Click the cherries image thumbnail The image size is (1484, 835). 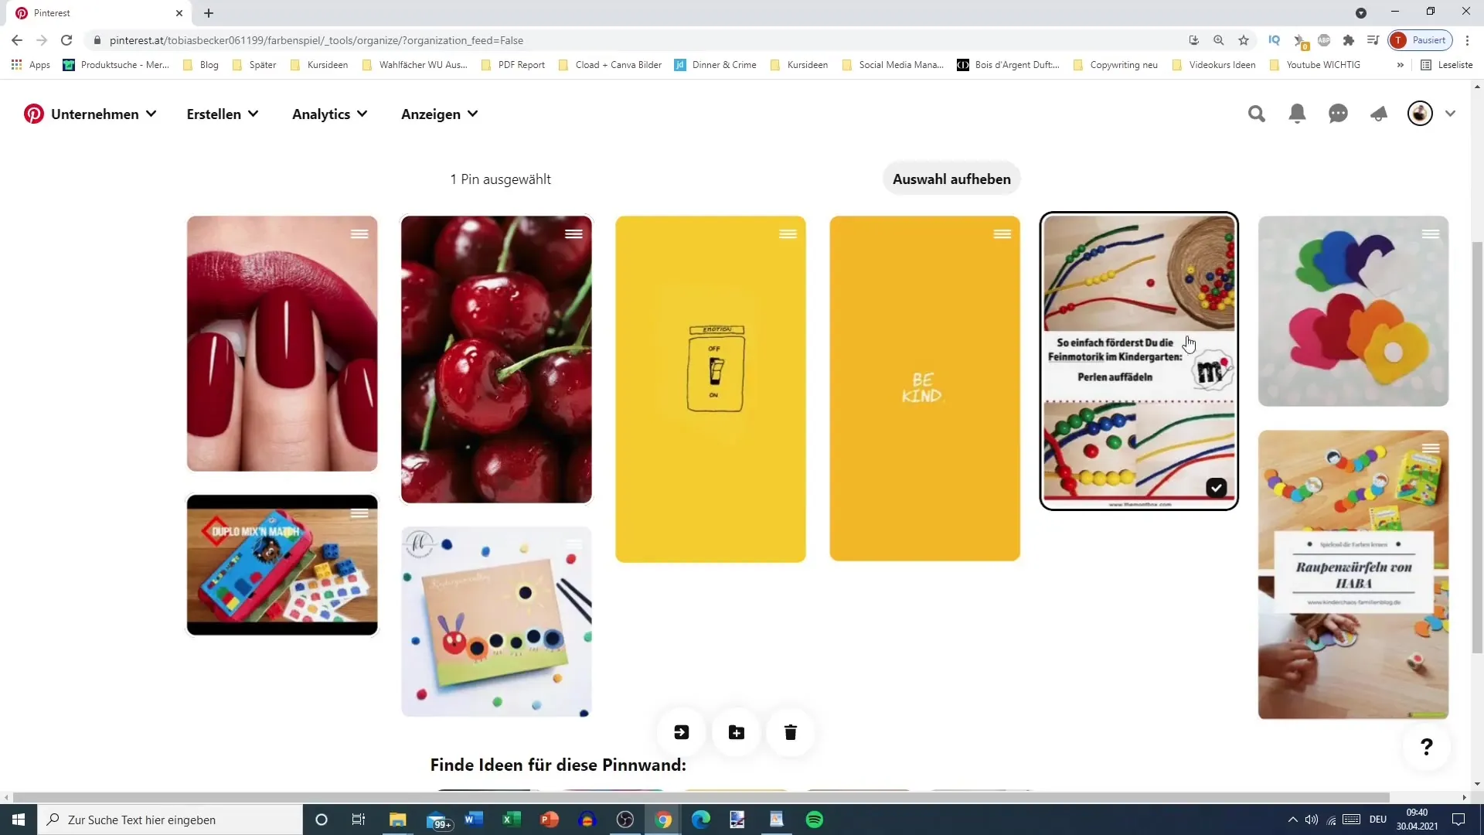498,359
